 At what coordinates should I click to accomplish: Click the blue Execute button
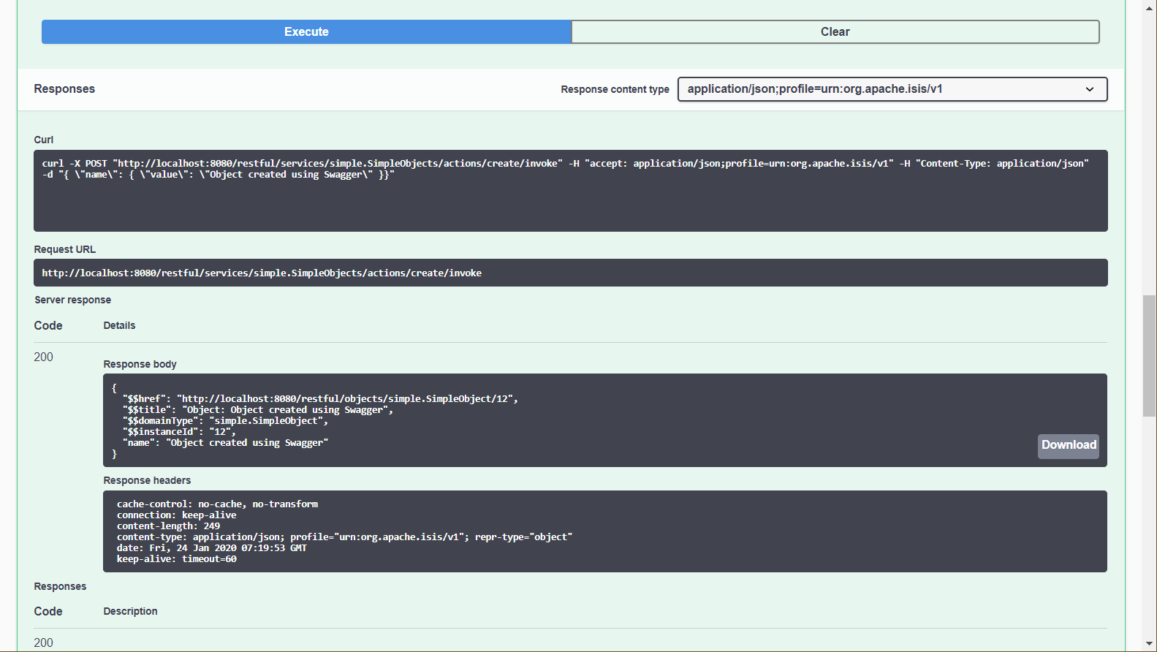(306, 32)
